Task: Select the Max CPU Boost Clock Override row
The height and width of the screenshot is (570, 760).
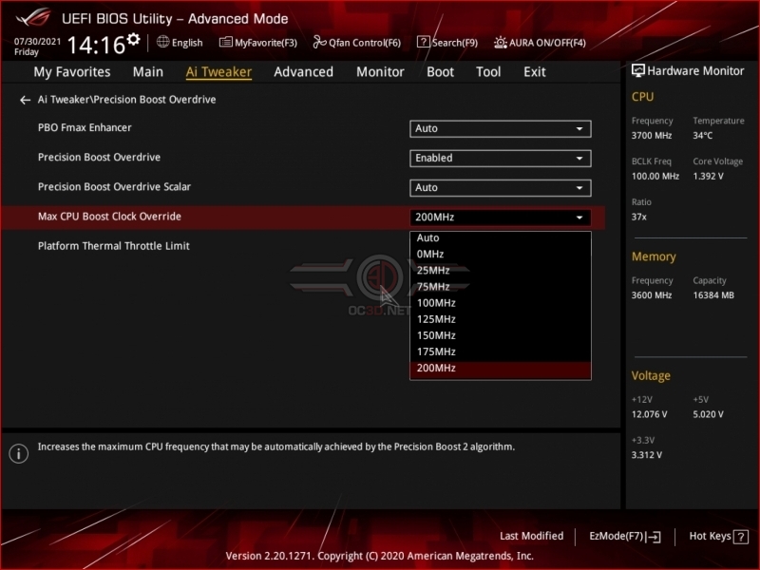Action: coord(303,218)
